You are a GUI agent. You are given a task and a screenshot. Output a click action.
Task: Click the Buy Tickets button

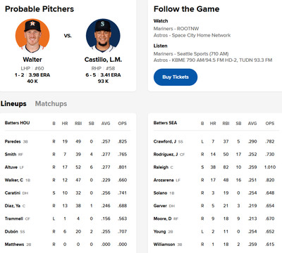[176, 77]
